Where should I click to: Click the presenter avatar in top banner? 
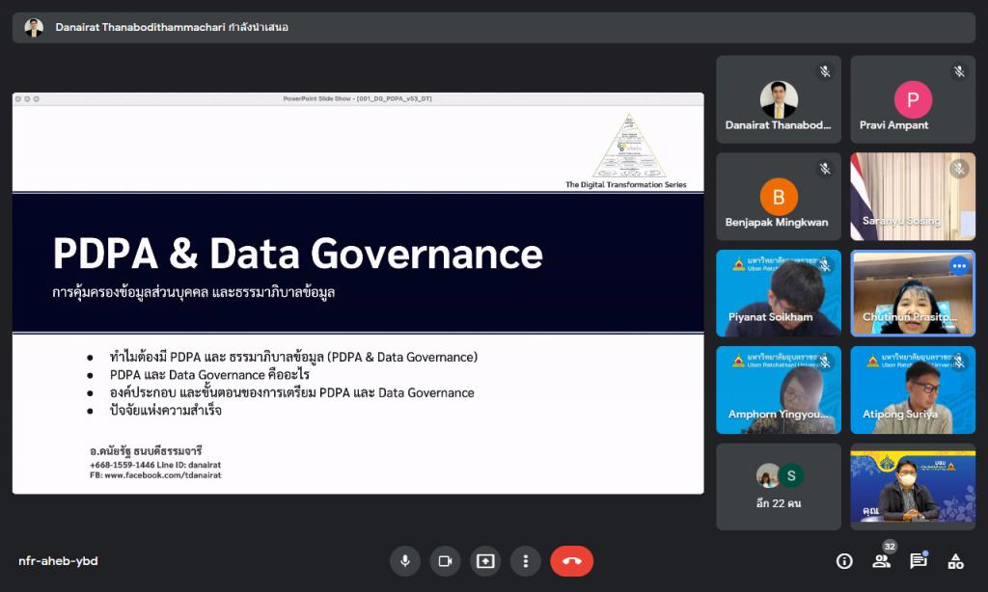(x=34, y=27)
